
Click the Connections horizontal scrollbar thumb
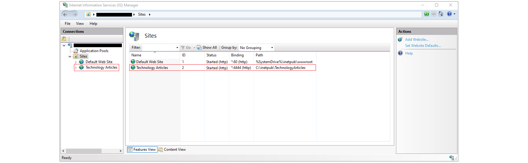pyautogui.click(x=84, y=151)
